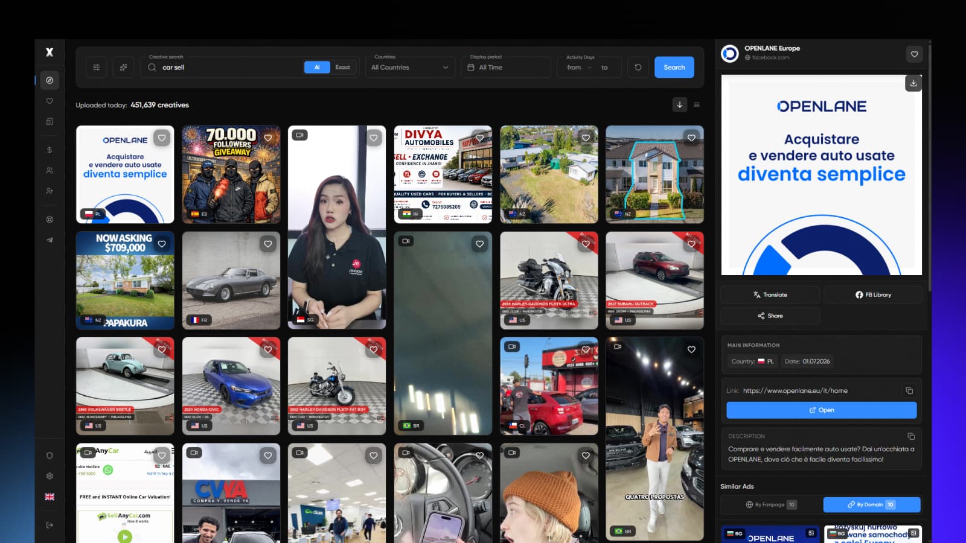Select the By Domain similar ads tab

pyautogui.click(x=871, y=504)
